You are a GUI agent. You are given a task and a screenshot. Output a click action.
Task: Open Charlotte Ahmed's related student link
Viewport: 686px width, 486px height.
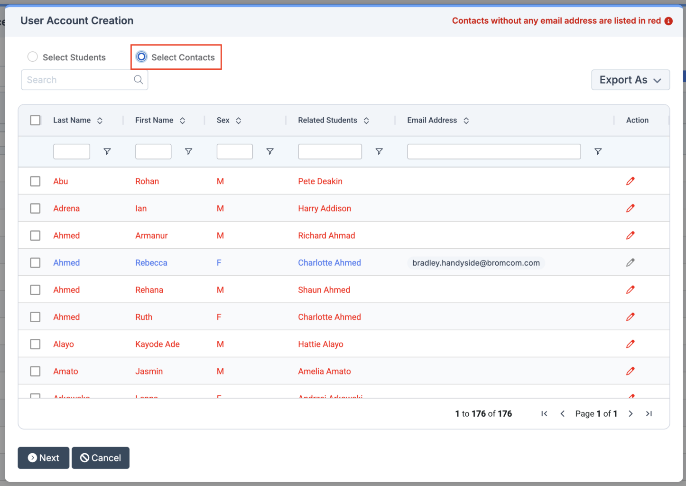coord(329,262)
